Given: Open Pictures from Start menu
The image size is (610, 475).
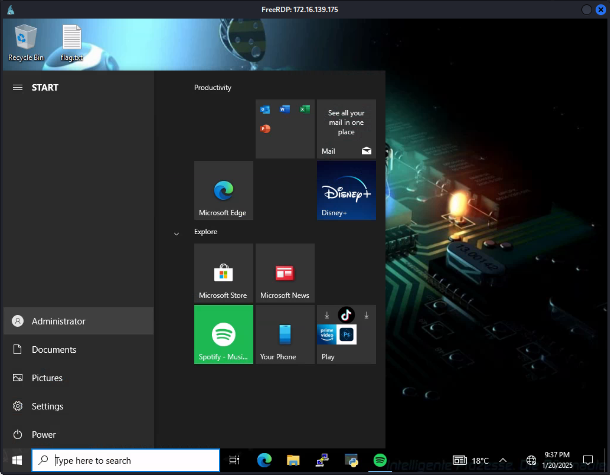Looking at the screenshot, I should [x=79, y=378].
